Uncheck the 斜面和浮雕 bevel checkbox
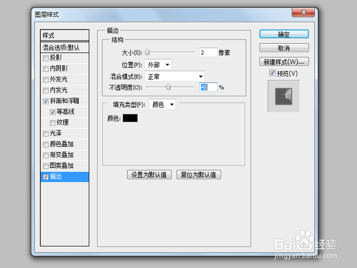The height and width of the screenshot is (268, 357). coord(46,101)
